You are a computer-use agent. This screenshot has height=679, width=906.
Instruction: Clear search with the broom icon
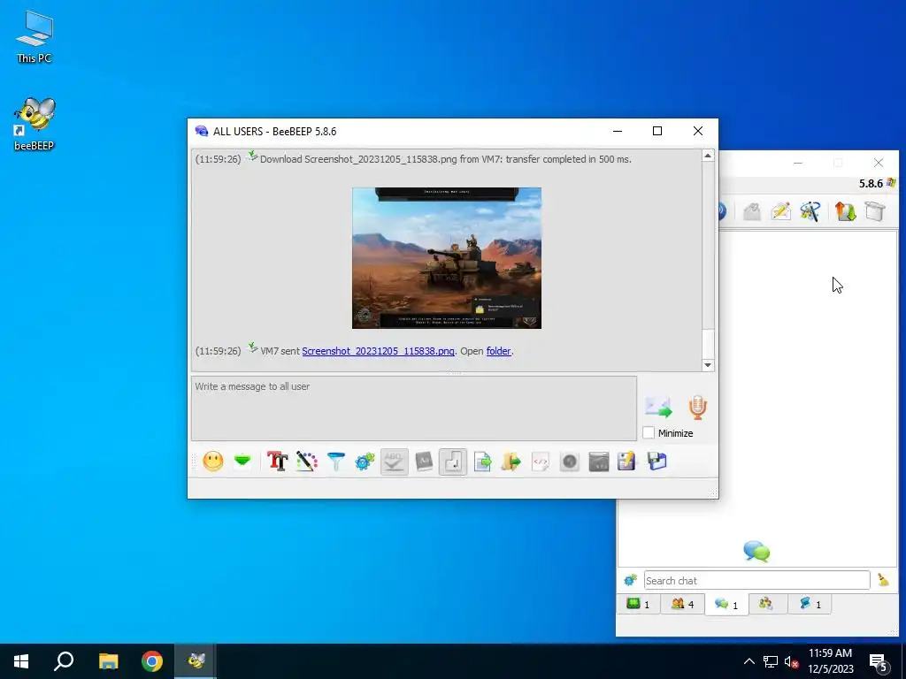point(883,580)
